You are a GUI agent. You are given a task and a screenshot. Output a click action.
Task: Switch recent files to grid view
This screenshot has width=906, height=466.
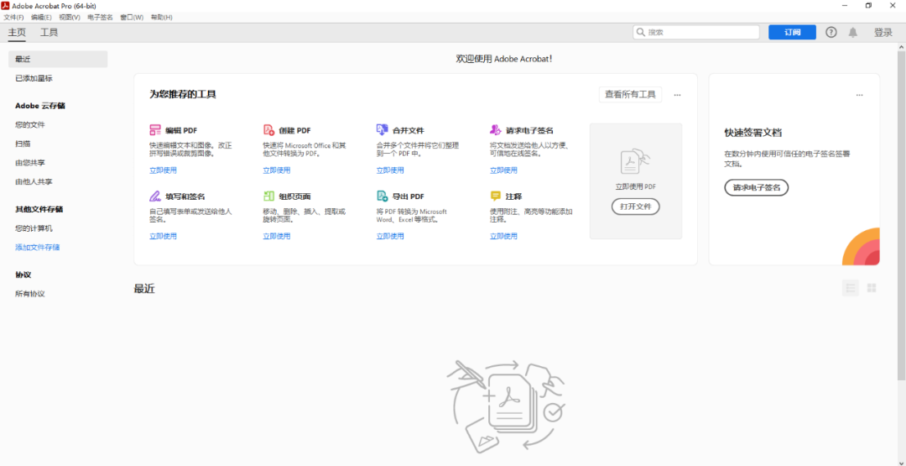872,288
